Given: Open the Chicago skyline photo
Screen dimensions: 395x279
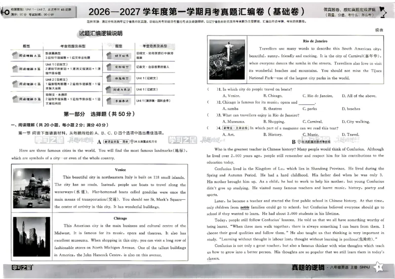Looking at the screenshot, I should click(x=32, y=237).
